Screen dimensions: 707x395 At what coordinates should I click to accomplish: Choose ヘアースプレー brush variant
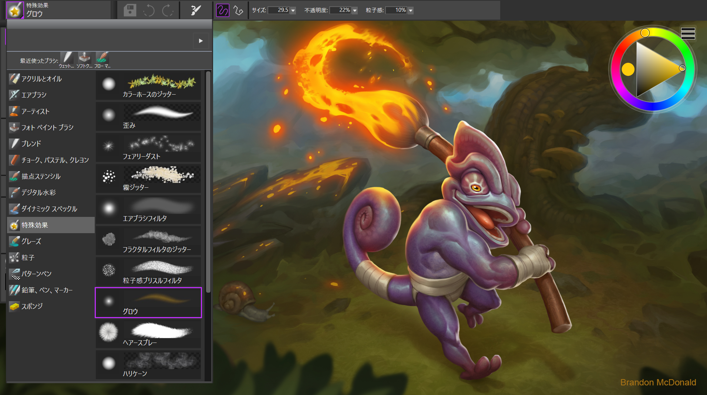(x=148, y=334)
